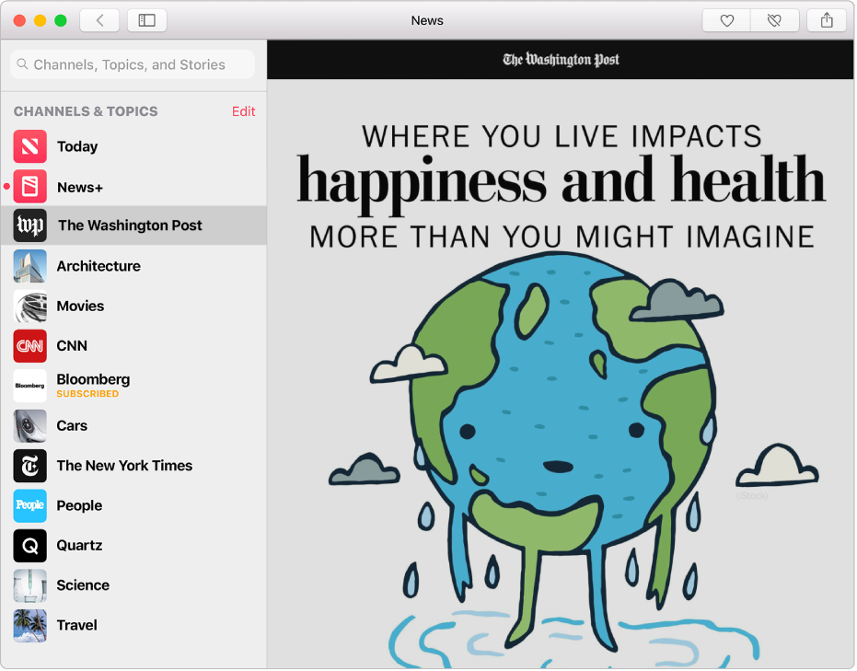Open the Cars topic
Viewport: 857px width, 671px height.
point(73,425)
